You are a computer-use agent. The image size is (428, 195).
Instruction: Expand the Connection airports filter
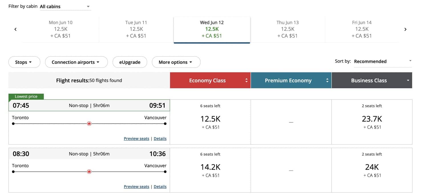point(76,62)
